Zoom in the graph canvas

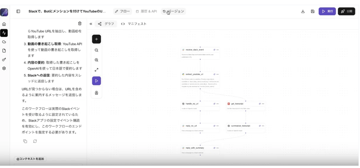(97, 60)
